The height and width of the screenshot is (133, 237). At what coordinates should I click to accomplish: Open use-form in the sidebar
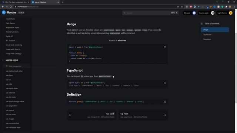click(9, 75)
